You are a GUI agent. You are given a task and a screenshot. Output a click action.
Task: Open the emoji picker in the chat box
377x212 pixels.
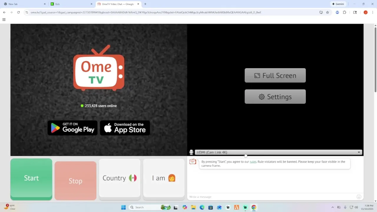pyautogui.click(x=359, y=197)
